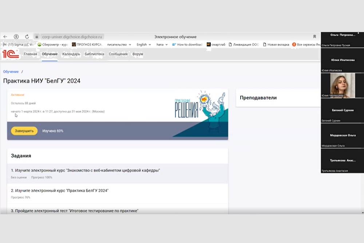Open task 2 Практика БелГУ 2024
364x243 pixels.
click(60, 191)
